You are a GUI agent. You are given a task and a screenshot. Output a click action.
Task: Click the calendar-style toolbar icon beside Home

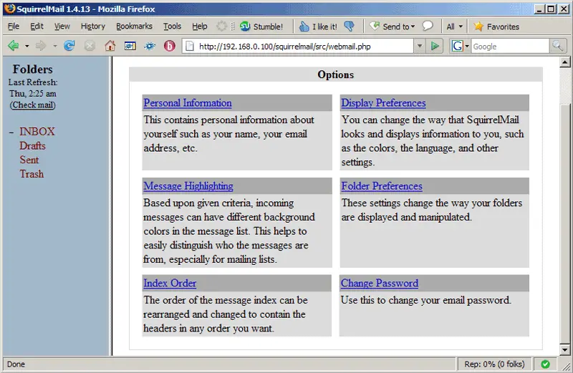[130, 46]
